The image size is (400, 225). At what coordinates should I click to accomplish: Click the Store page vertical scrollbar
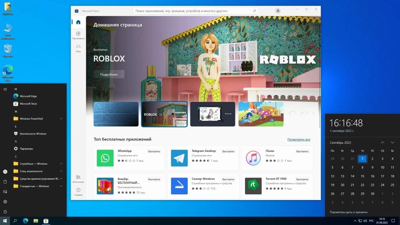(x=320, y=72)
